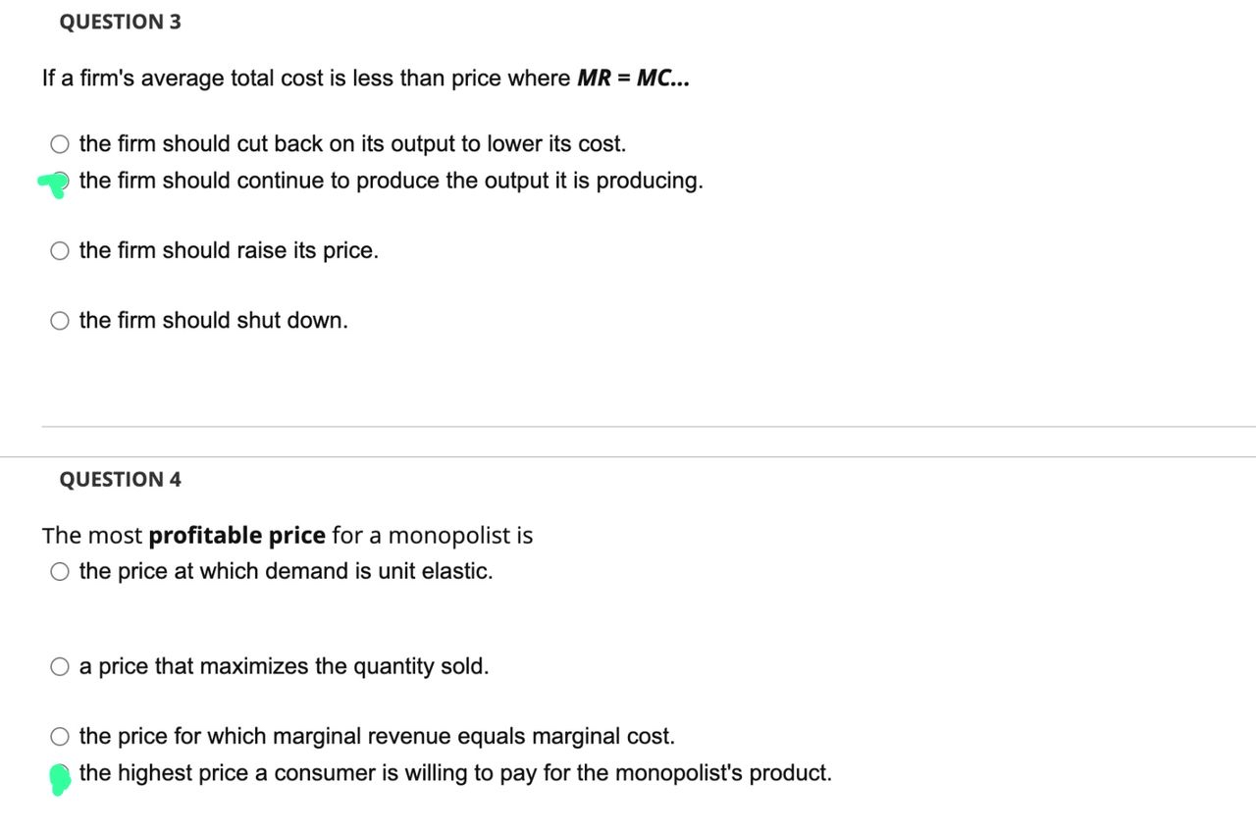The image size is (1256, 836).
Task: Choose 'marginal revenue equals marginal cost' option
Action: tap(59, 736)
